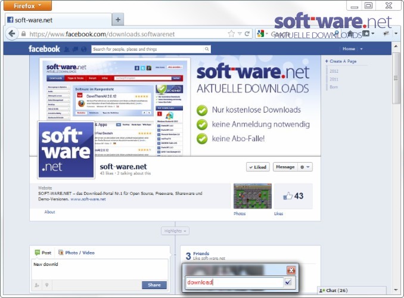Bookmark page with the star icon

tap(231, 34)
